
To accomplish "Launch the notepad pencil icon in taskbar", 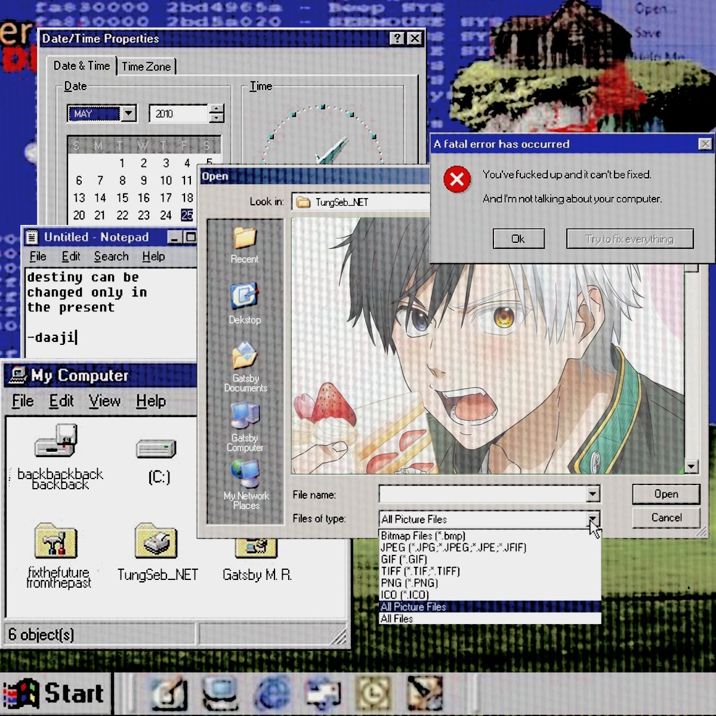I will coord(169,695).
